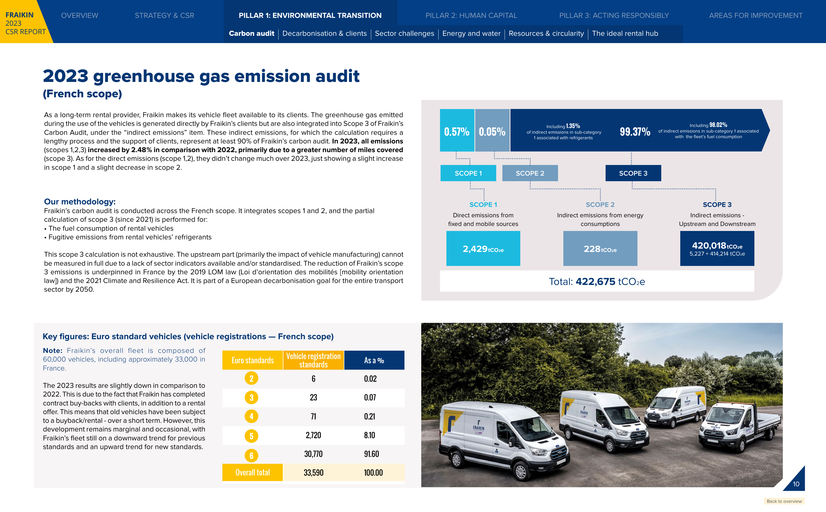Open AREAS FOR IMPROVEMENT tab
The width and height of the screenshot is (826, 512).
point(756,16)
